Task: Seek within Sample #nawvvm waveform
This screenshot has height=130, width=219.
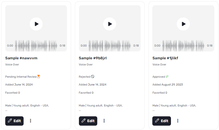Action: click(x=36, y=46)
